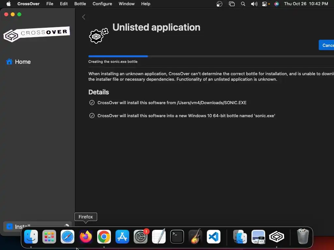Activate Siri from the menu bar
Screen dimensions: 334x250
(x=277, y=4)
